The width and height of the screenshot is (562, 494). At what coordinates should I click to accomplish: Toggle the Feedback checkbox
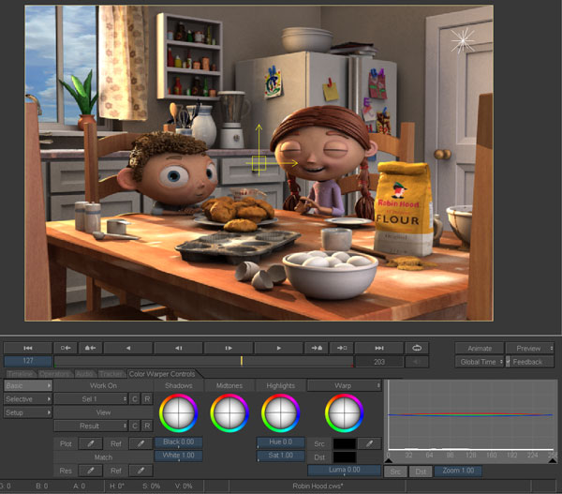(508, 362)
